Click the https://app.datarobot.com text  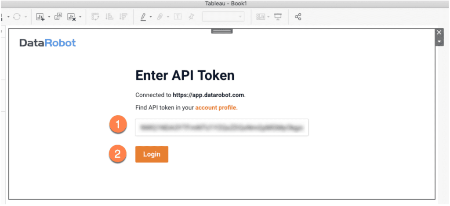coord(209,95)
